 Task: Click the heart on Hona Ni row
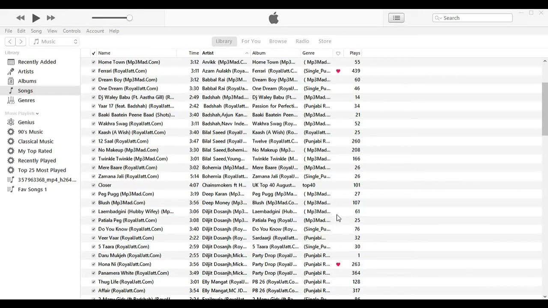338,264
